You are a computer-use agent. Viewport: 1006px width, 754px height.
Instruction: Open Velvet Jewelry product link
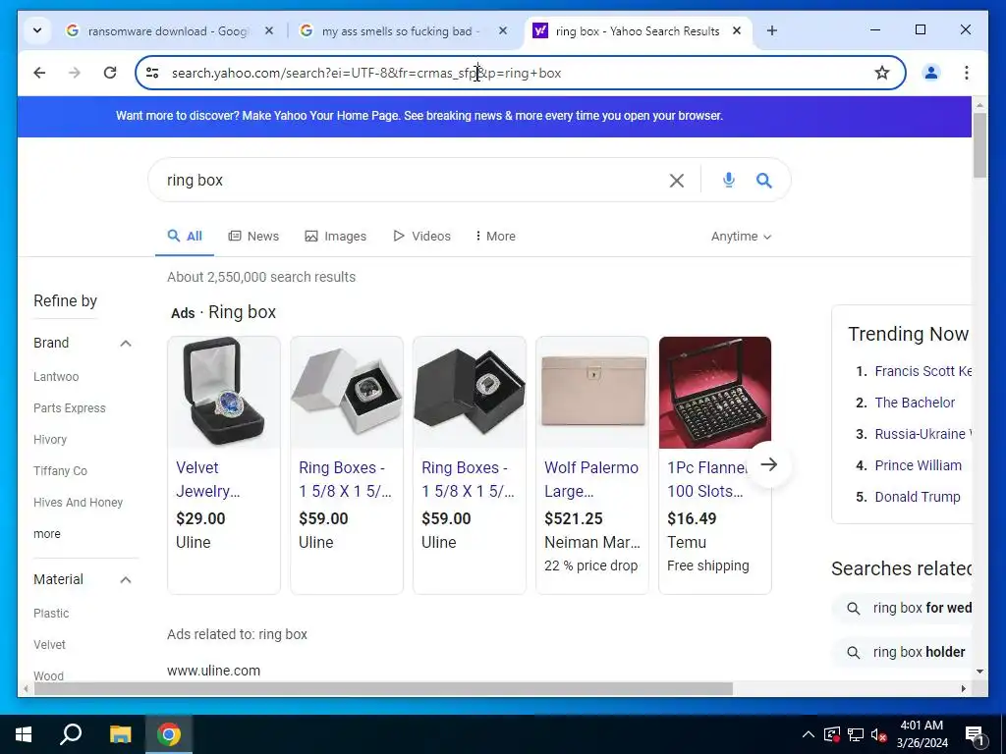tap(207, 479)
